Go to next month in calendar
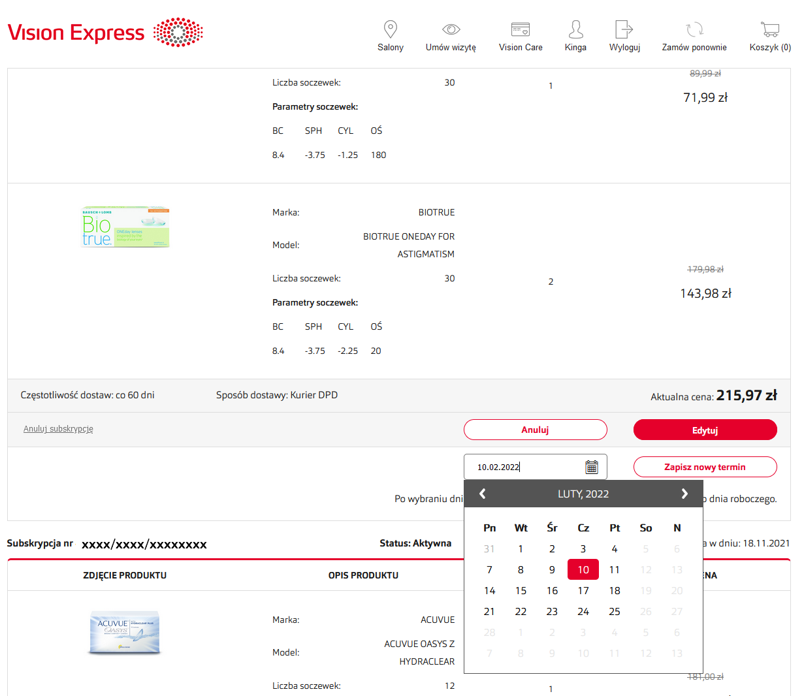 684,494
